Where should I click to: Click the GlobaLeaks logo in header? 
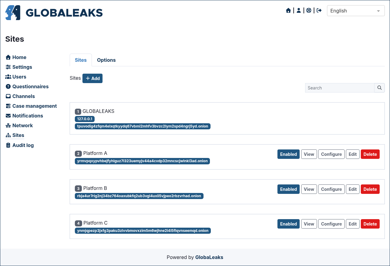pyautogui.click(x=54, y=12)
